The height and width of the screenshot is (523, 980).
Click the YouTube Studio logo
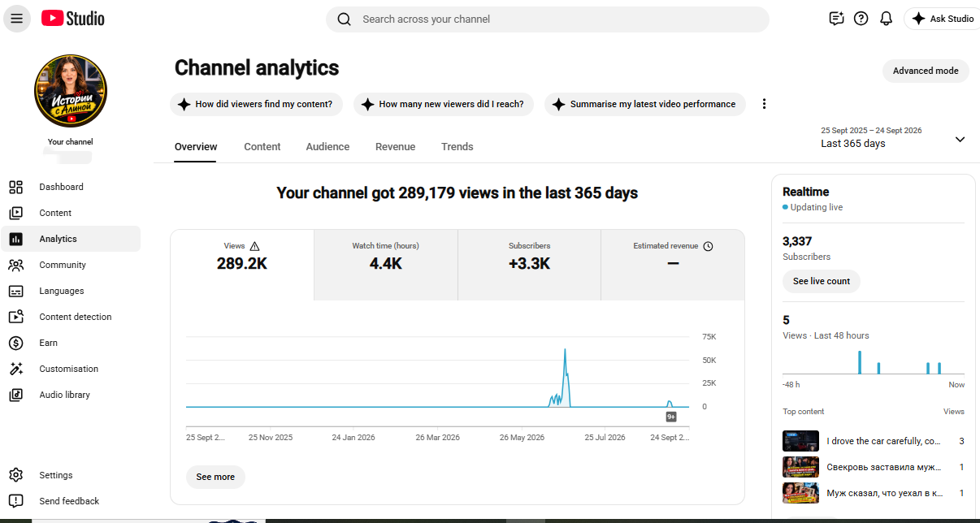73,19
